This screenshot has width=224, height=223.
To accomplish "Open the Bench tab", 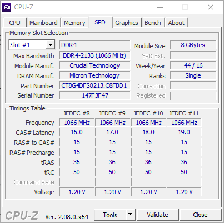I will coord(153,23).
